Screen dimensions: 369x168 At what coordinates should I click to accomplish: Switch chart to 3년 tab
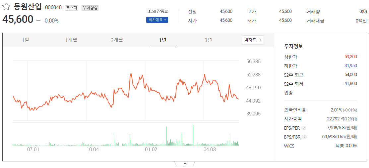208,40
